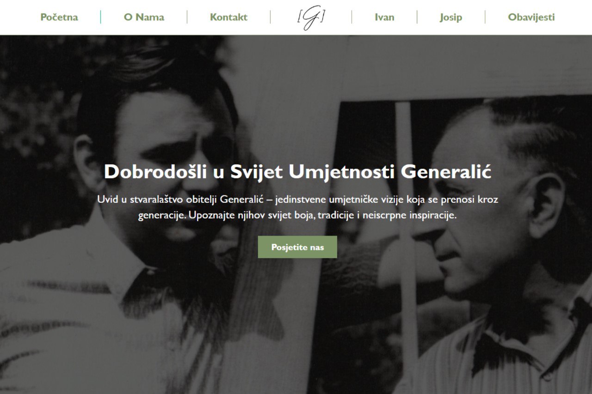Click the [G] signature logo in header

click(311, 18)
